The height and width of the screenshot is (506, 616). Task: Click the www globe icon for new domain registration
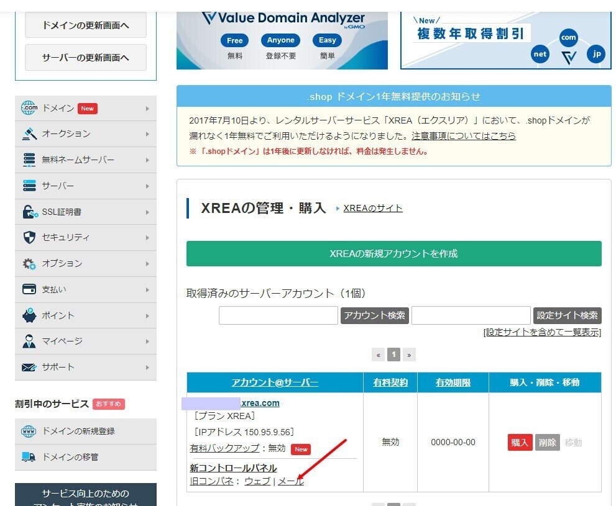pyautogui.click(x=29, y=431)
